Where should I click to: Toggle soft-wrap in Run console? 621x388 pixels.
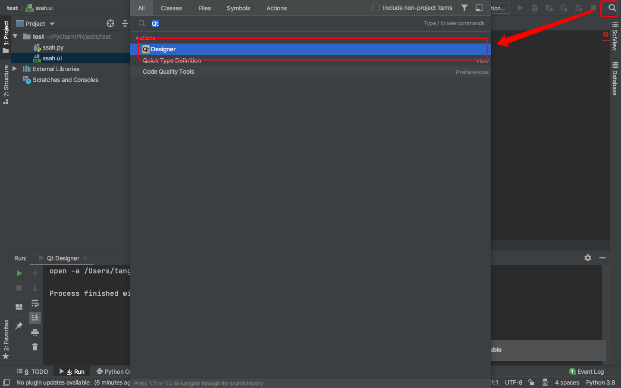pyautogui.click(x=35, y=303)
